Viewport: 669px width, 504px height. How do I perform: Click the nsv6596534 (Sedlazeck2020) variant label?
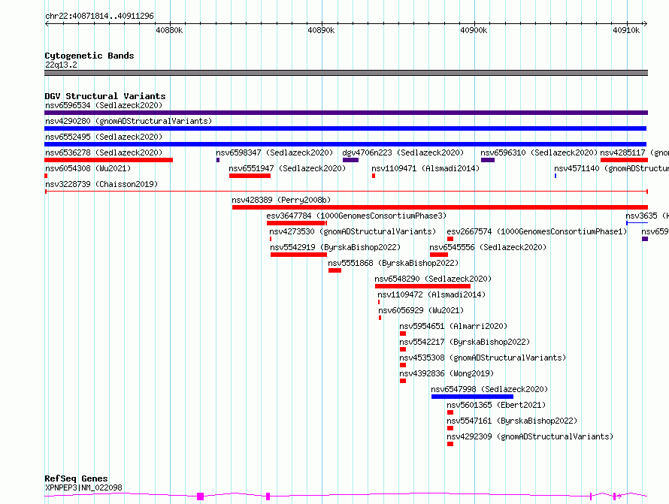(x=104, y=105)
